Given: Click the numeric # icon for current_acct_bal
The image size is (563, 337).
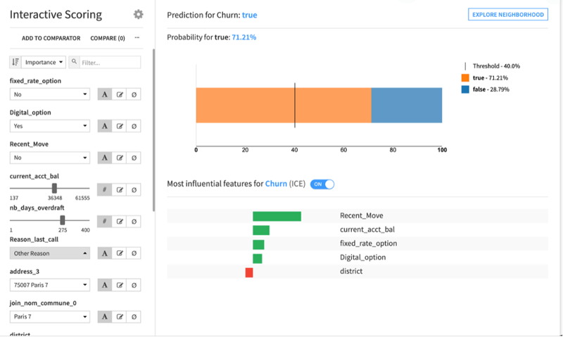Looking at the screenshot, I should click(105, 189).
